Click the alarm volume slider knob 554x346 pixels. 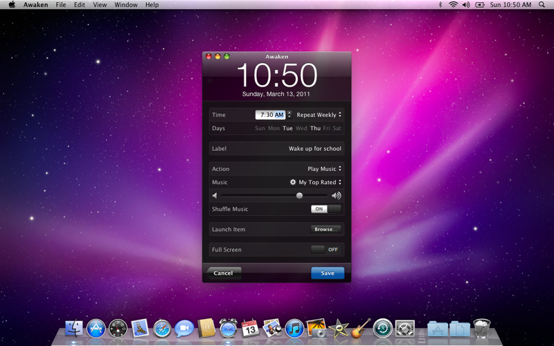pos(299,196)
